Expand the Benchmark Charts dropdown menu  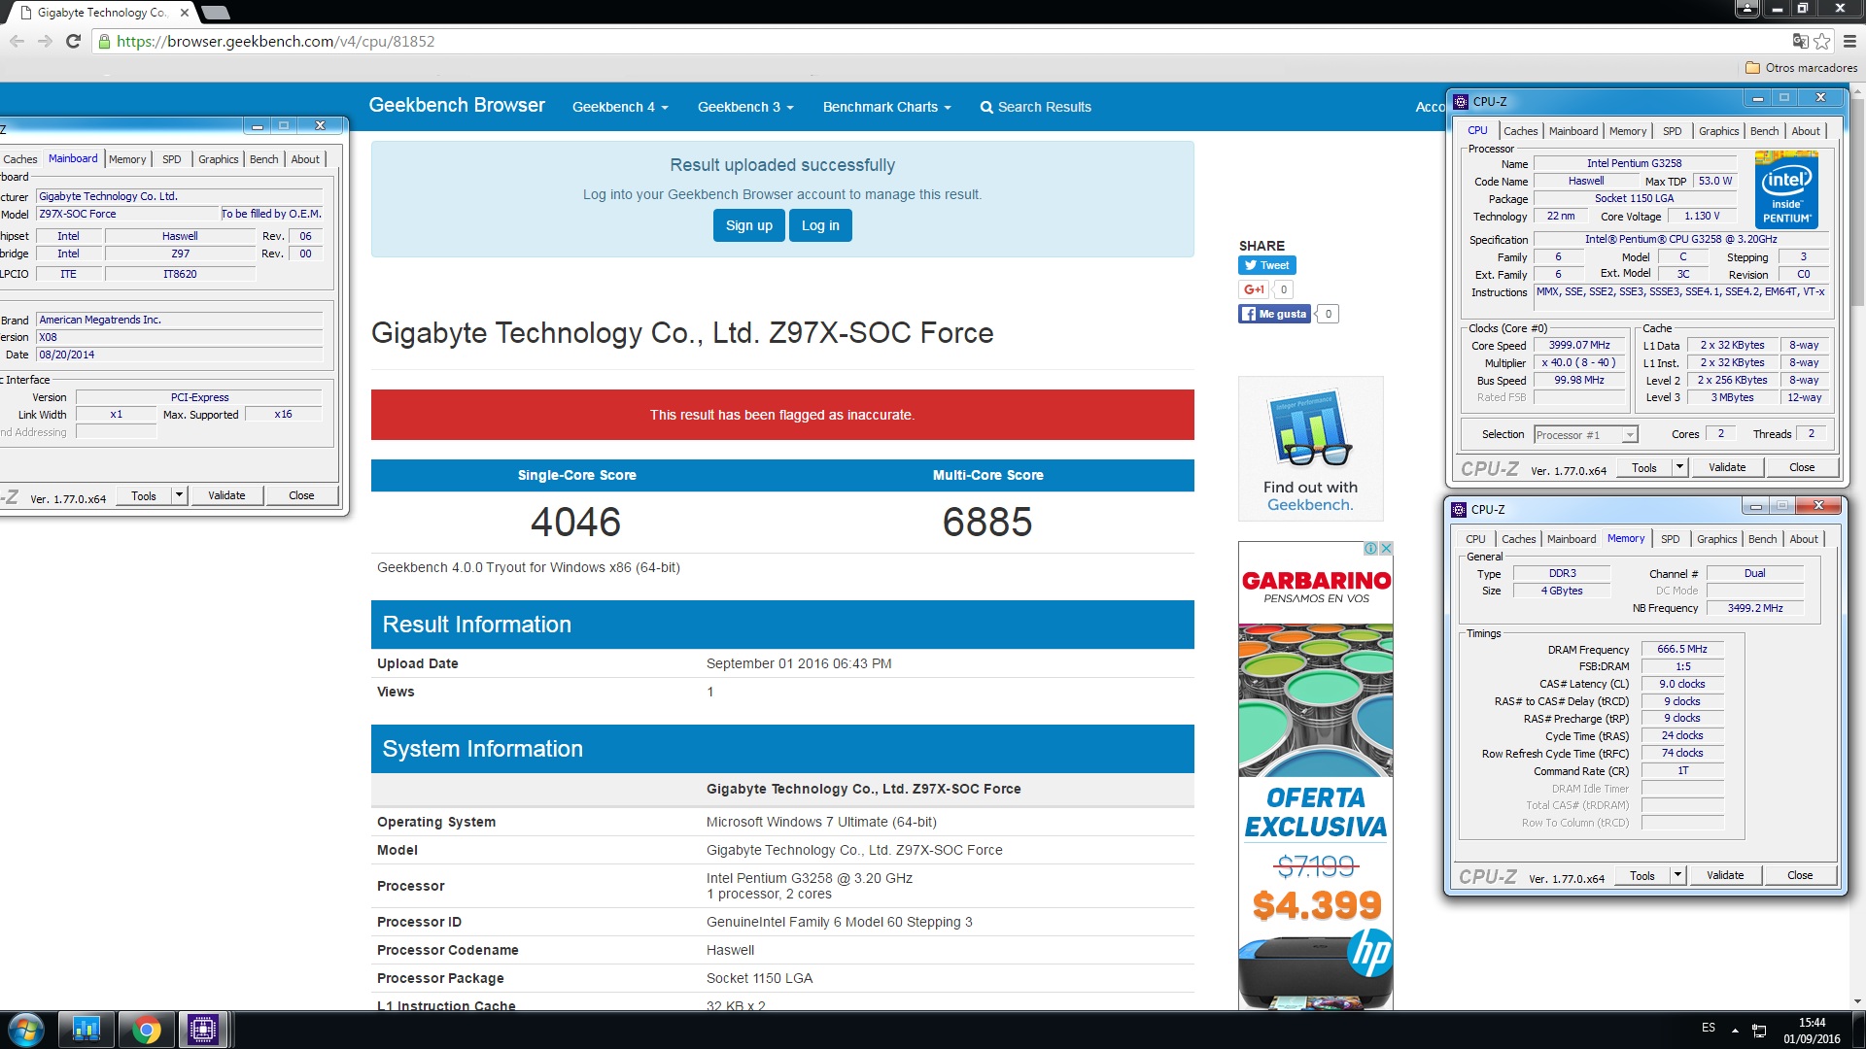[886, 107]
